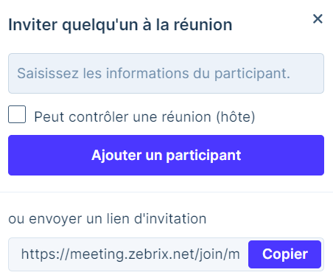
Task: Submit the invitation with 'Ajouter un participant'
Action: 166,155
